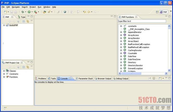Click the green Run toolbar icon

[x=29, y=12]
